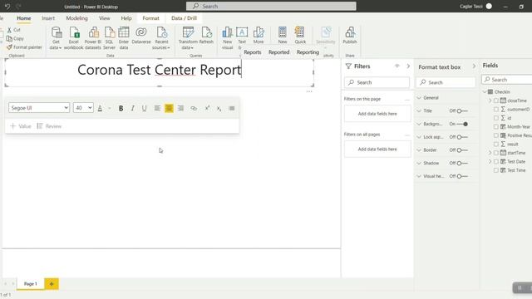Apply superscript formatting
This screenshot has width=532, height=299.
pyautogui.click(x=207, y=108)
